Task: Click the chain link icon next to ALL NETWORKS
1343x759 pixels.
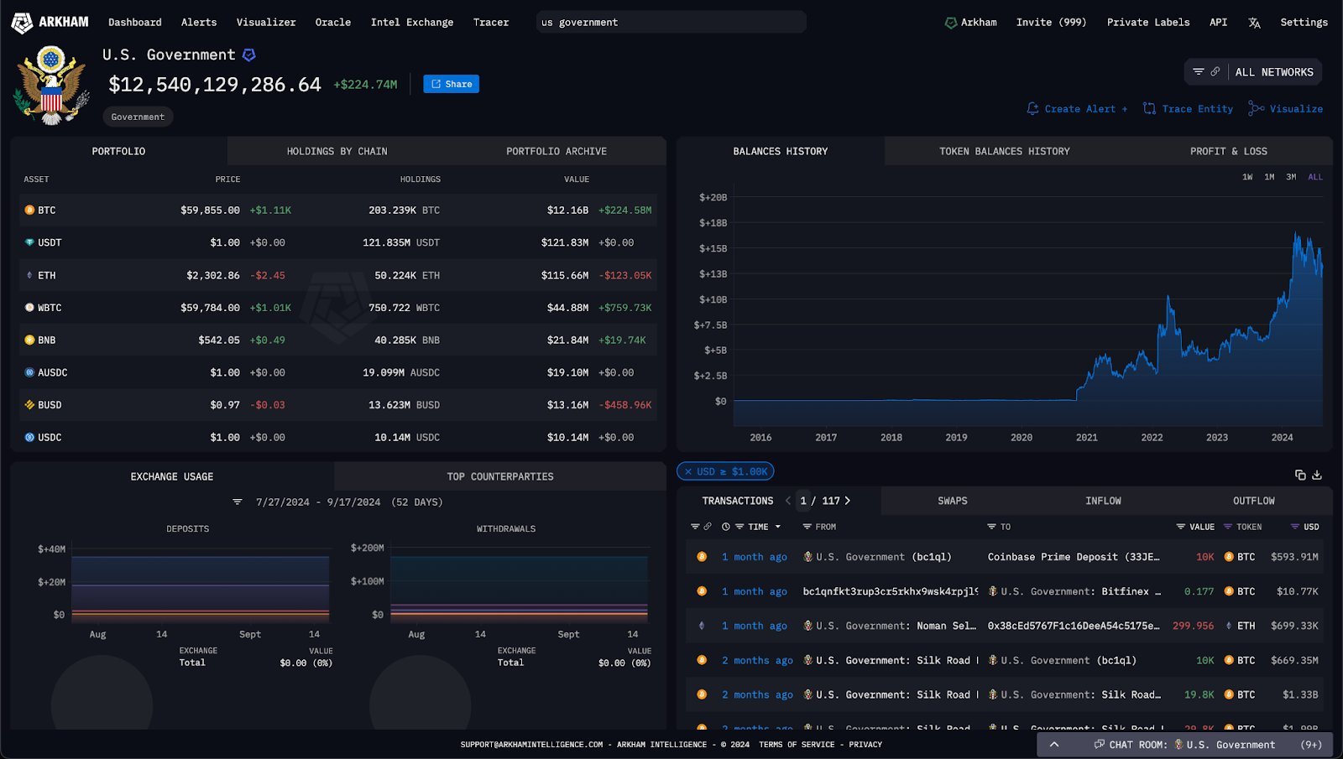Action: pyautogui.click(x=1214, y=71)
